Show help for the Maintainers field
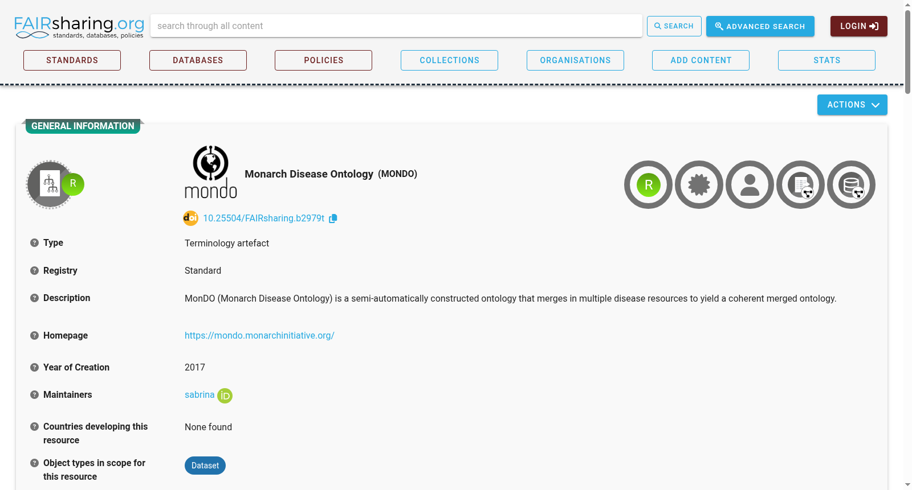The height and width of the screenshot is (490, 912). (34, 395)
